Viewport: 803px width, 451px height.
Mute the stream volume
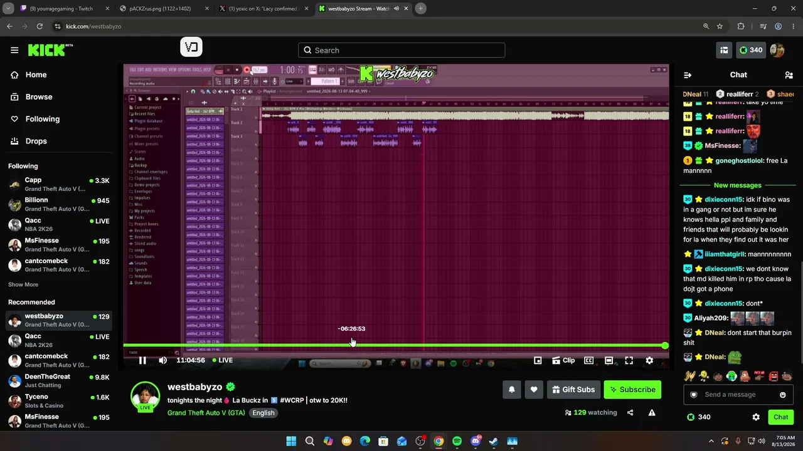pos(163,360)
